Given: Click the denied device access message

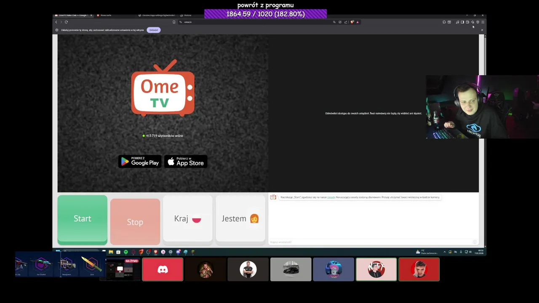Looking at the screenshot, I should coord(373,113).
